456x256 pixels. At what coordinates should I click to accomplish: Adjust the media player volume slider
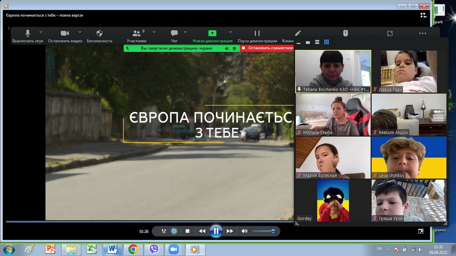tap(264, 231)
